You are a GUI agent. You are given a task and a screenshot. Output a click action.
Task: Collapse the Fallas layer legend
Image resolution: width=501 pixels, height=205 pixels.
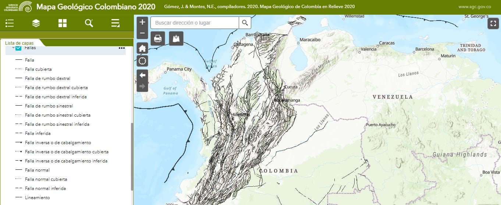click(13, 48)
